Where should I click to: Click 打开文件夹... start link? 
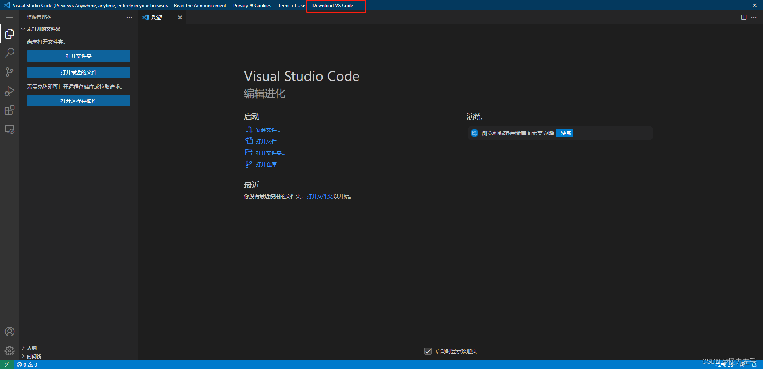[270, 153]
